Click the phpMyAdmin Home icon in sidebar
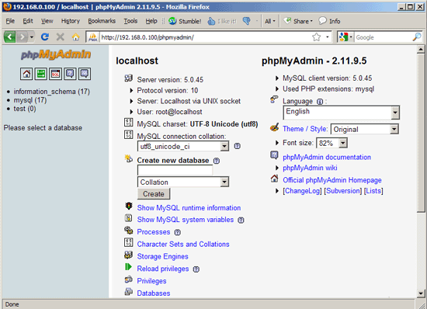This screenshot has height=309, width=427. (26, 74)
